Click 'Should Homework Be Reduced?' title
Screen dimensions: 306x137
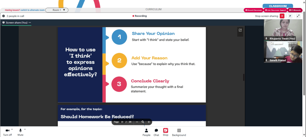97,117
